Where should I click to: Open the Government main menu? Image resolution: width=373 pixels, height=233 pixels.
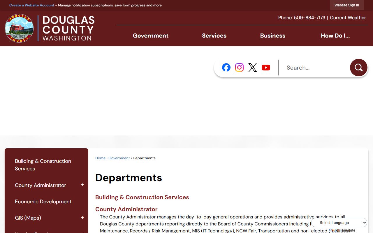point(151,36)
